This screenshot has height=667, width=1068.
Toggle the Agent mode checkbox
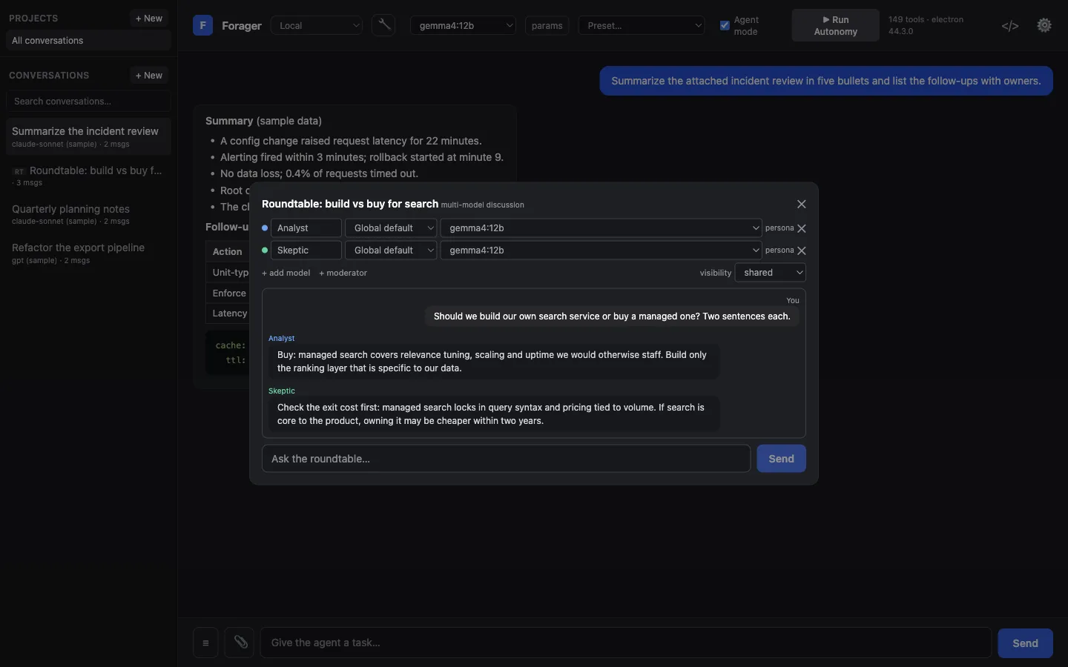(x=725, y=25)
